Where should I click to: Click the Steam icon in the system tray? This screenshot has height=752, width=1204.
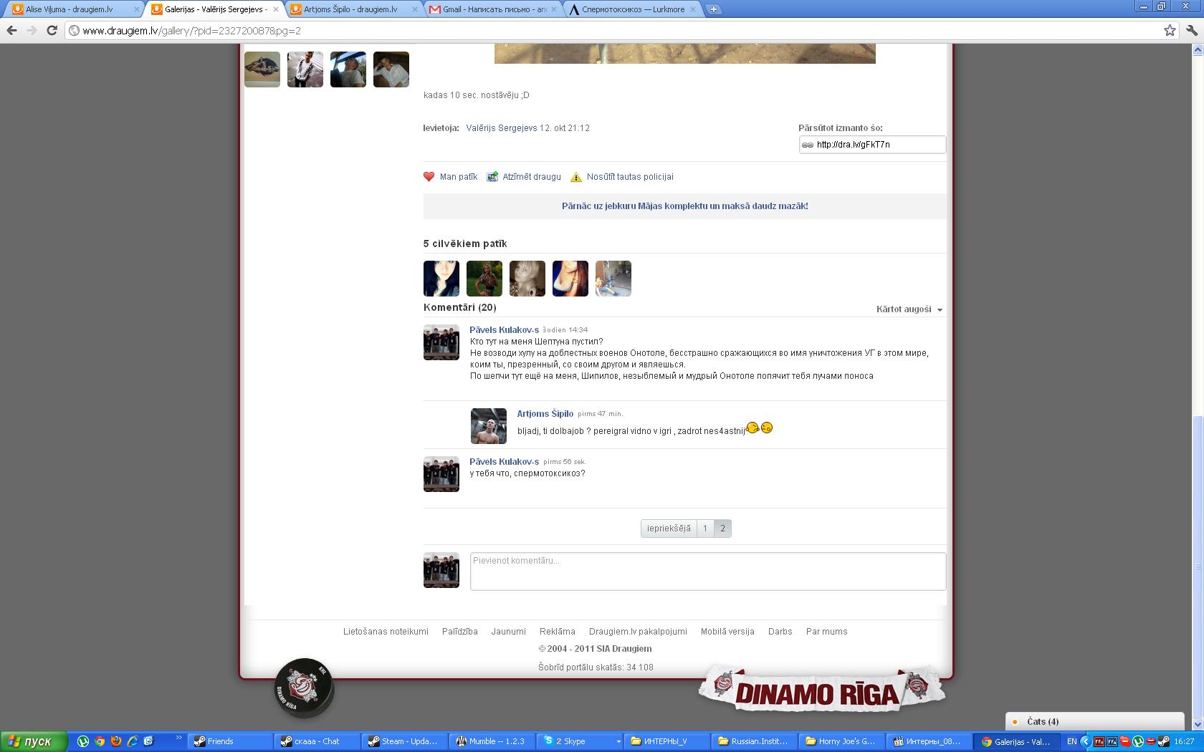[1163, 741]
